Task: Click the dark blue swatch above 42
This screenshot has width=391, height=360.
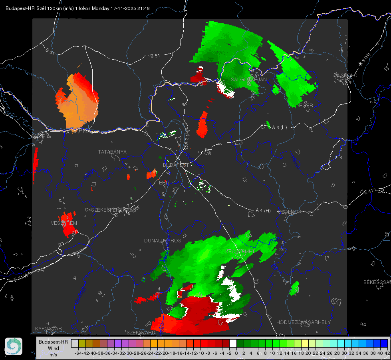Action: coord(384,343)
